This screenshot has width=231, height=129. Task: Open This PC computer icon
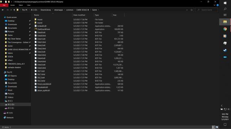(x=5, y=72)
